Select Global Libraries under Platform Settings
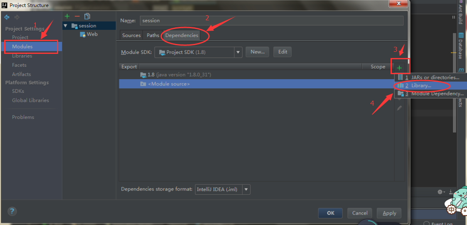 [x=31, y=100]
